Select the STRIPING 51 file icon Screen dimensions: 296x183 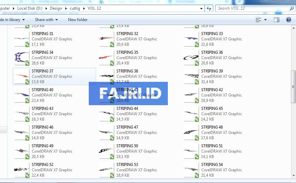coord(191,151)
